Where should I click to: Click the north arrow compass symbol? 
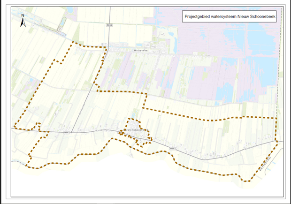[23, 22]
